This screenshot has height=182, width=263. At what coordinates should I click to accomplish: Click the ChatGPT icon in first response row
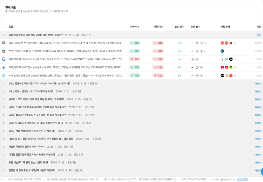pos(4,43)
